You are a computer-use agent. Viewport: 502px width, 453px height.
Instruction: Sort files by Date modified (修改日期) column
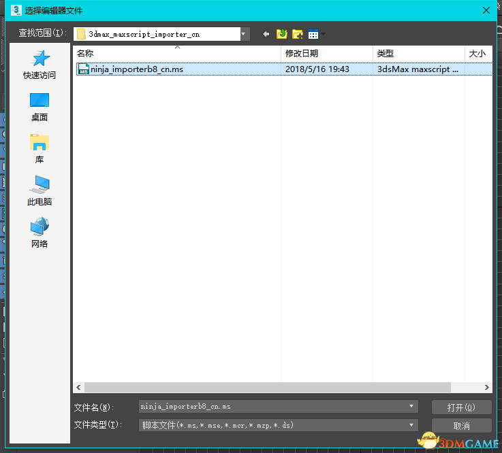tap(326, 53)
